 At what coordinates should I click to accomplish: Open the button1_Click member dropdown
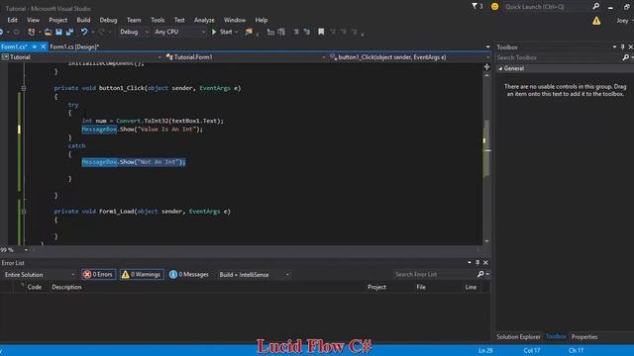click(x=409, y=57)
